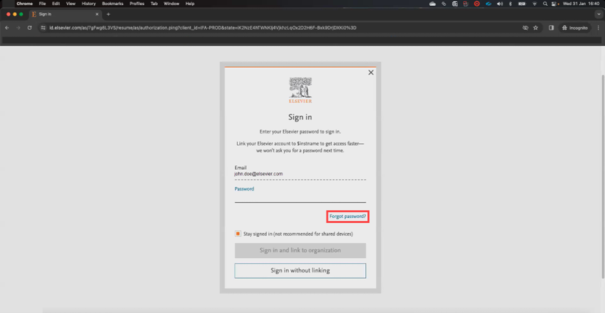
Task: Click the Forgot password? link
Action: [348, 216]
